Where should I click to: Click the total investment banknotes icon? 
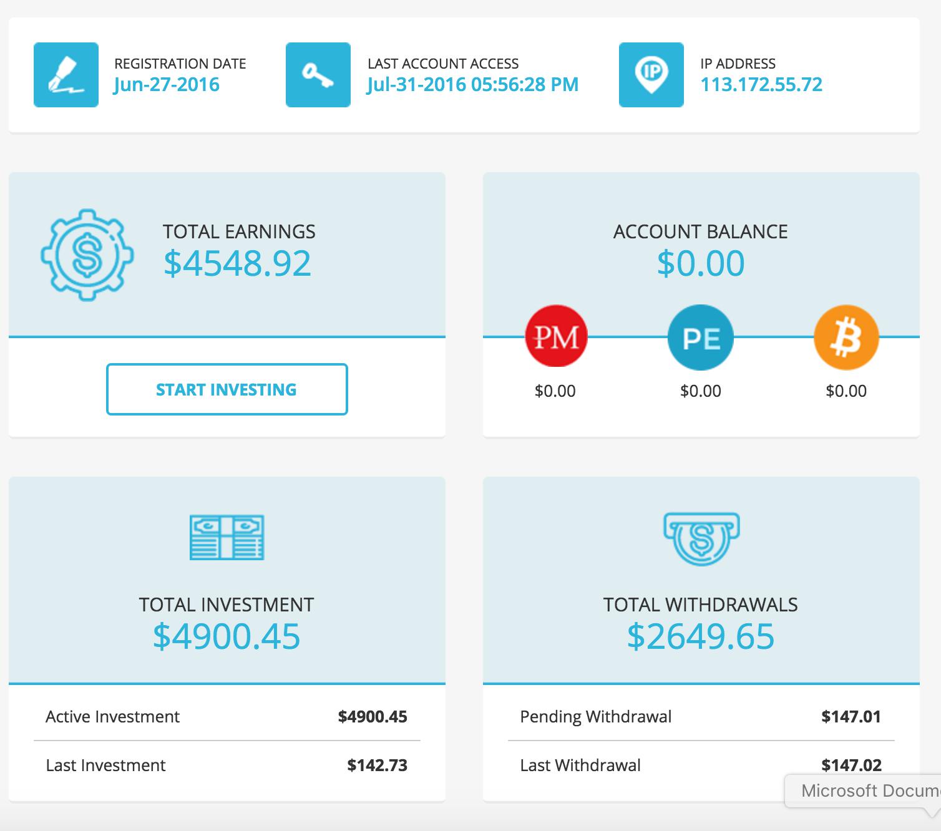pyautogui.click(x=227, y=537)
